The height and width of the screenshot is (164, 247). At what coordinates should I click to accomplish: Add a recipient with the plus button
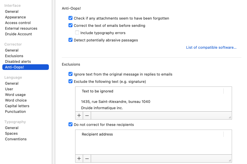click(x=79, y=159)
